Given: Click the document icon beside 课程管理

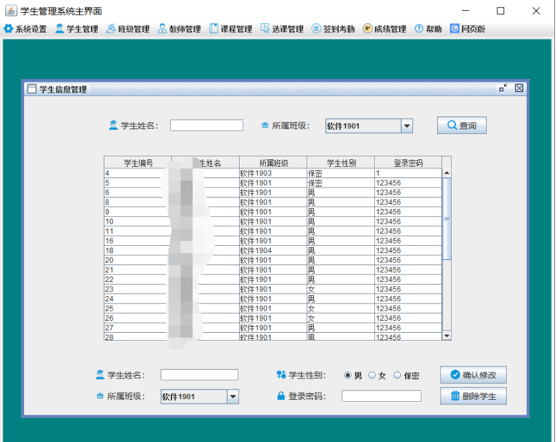Looking at the screenshot, I should coord(214,29).
